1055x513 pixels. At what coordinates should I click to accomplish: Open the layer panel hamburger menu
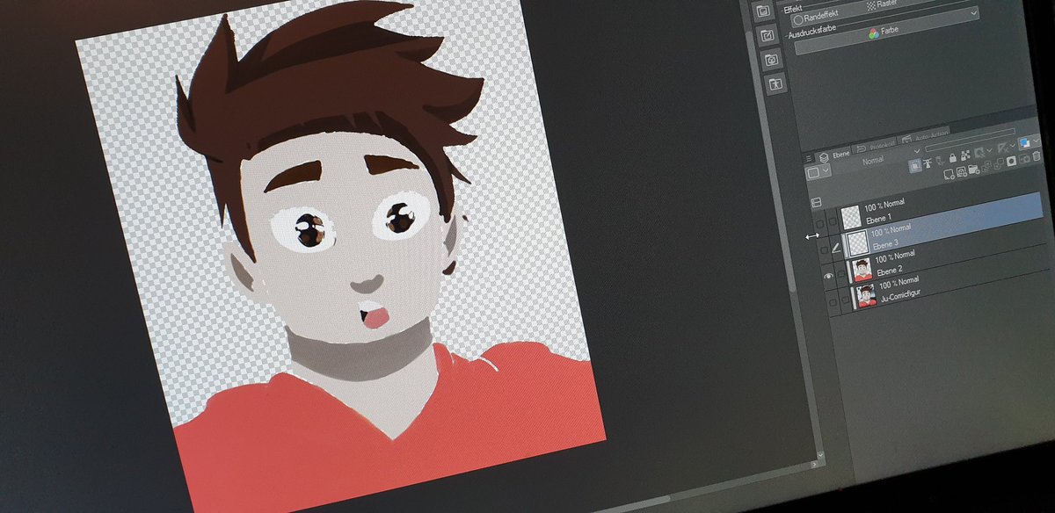pos(809,158)
